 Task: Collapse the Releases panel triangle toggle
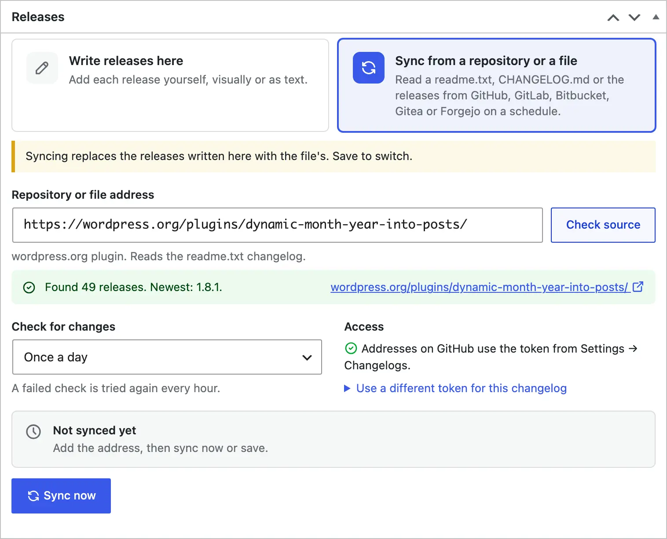pos(656,17)
